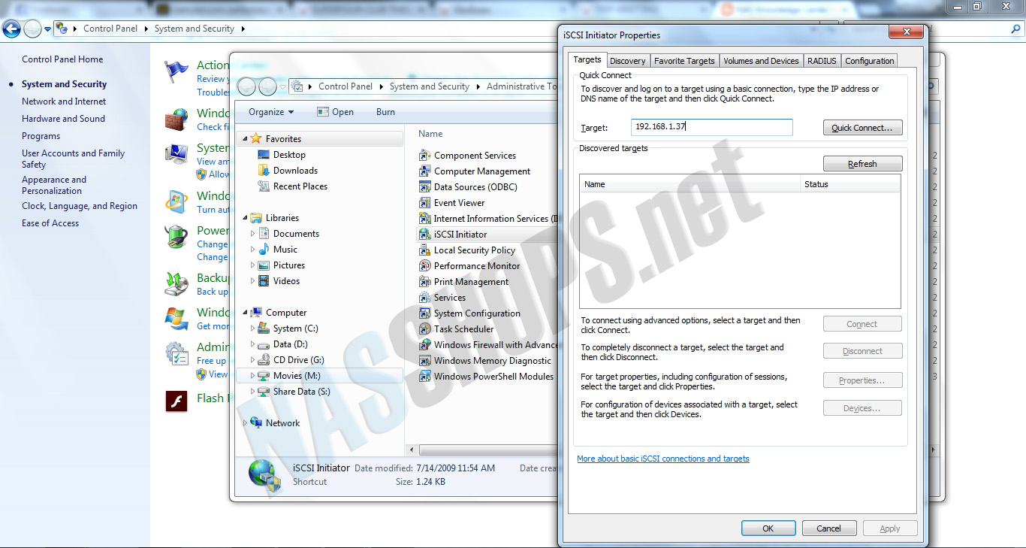Click the Target IP address field
Screen dimensions: 1026x548
(711, 127)
